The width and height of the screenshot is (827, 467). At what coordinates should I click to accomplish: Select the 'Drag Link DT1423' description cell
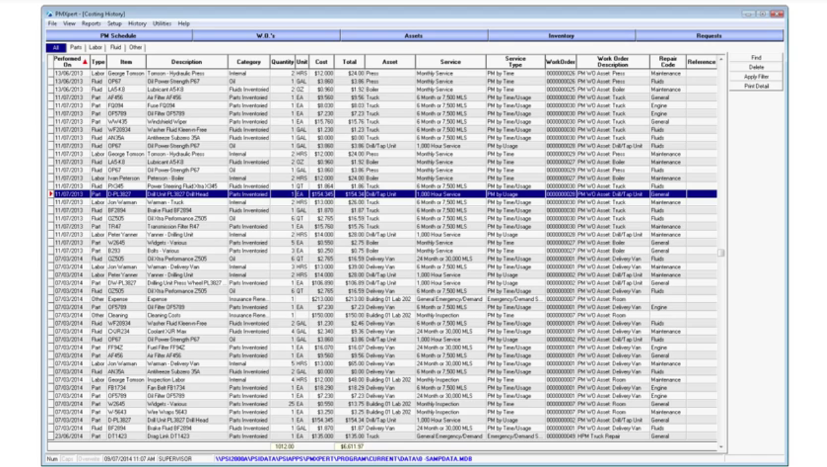point(187,436)
